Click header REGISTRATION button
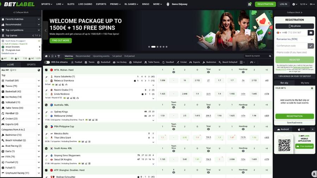 point(265,4)
